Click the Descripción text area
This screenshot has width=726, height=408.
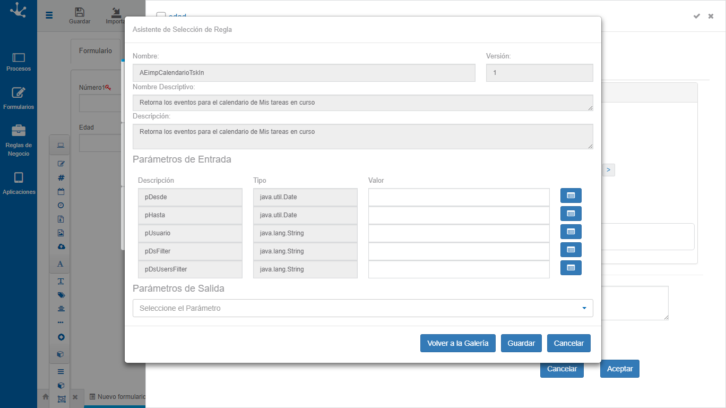click(x=363, y=137)
